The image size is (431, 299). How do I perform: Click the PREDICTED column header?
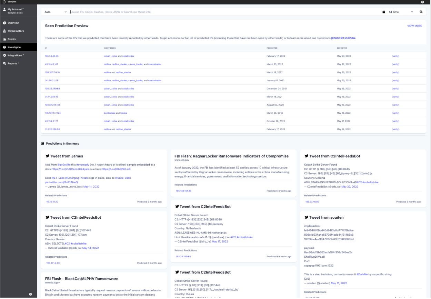(x=272, y=48)
